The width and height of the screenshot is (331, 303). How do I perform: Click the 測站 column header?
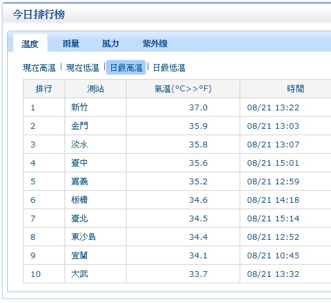coord(95,89)
